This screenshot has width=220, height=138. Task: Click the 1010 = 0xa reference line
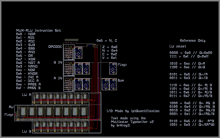(187, 64)
